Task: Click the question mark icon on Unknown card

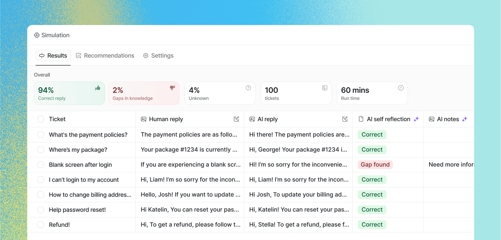Action: [x=248, y=88]
